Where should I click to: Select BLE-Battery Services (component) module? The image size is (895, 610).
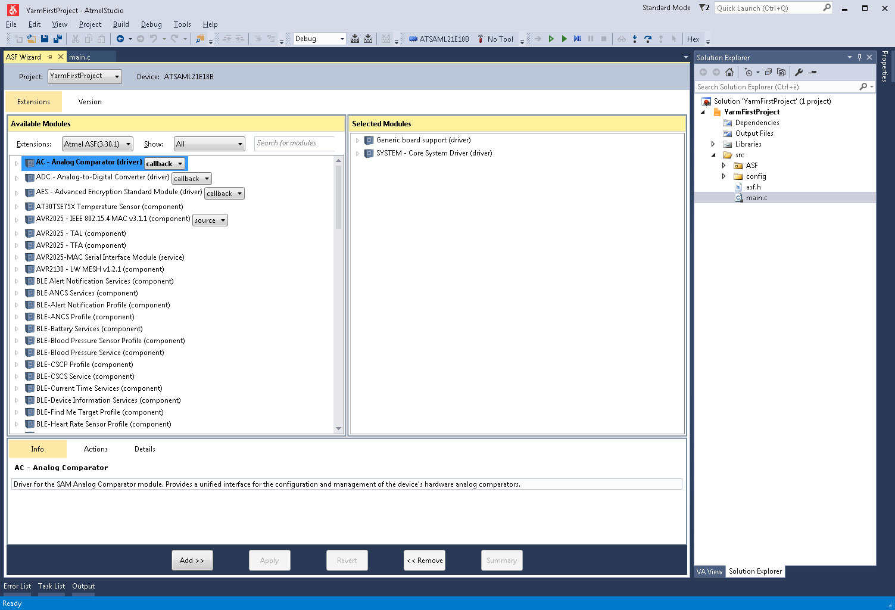click(x=89, y=329)
